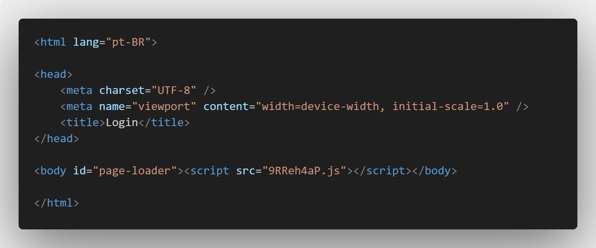Click the name attribute of viewport meta
The width and height of the screenshot is (596, 248).
[112, 107]
